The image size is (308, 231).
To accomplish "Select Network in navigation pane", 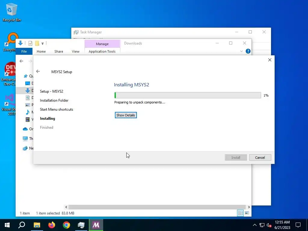I will (25, 148).
